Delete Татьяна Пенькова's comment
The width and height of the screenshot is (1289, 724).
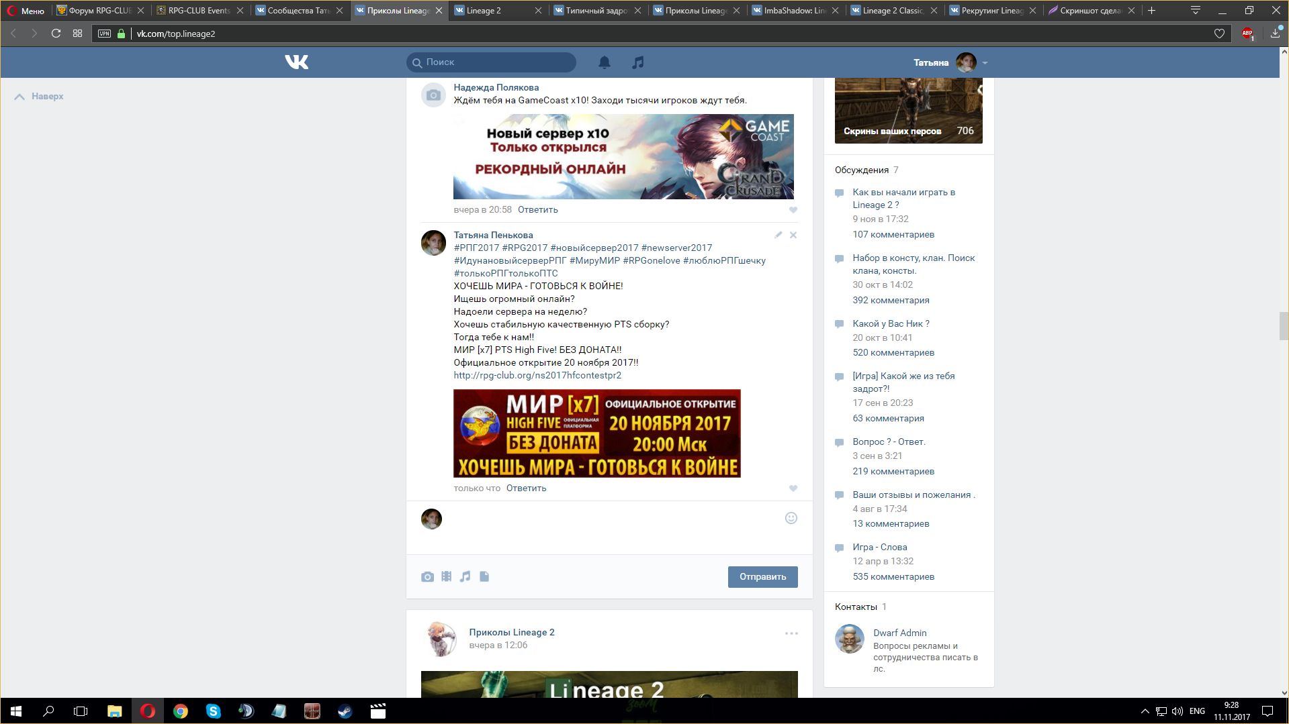point(793,235)
